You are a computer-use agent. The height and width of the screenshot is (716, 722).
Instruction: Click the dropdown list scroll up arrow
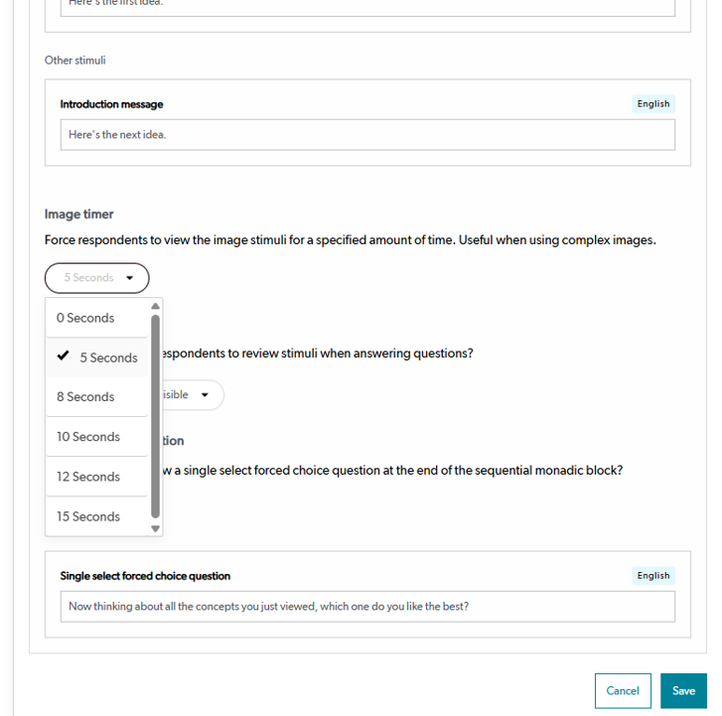pyautogui.click(x=155, y=306)
